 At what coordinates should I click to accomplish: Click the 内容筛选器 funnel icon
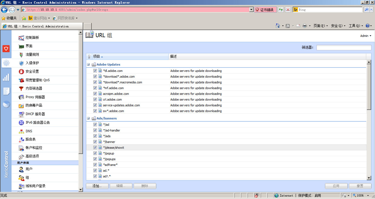[x=21, y=89]
